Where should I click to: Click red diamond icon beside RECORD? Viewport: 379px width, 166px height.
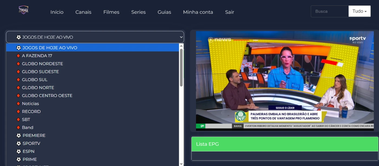[18, 112]
